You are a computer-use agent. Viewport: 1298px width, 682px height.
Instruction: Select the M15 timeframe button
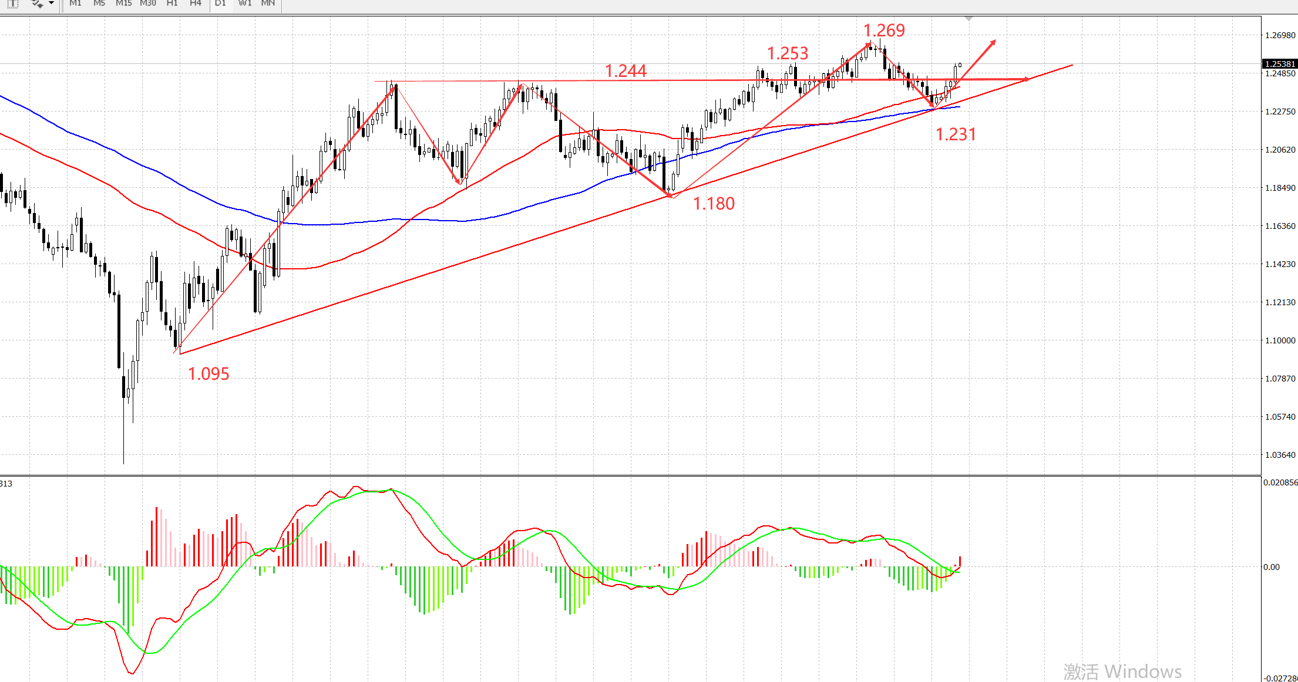[123, 4]
